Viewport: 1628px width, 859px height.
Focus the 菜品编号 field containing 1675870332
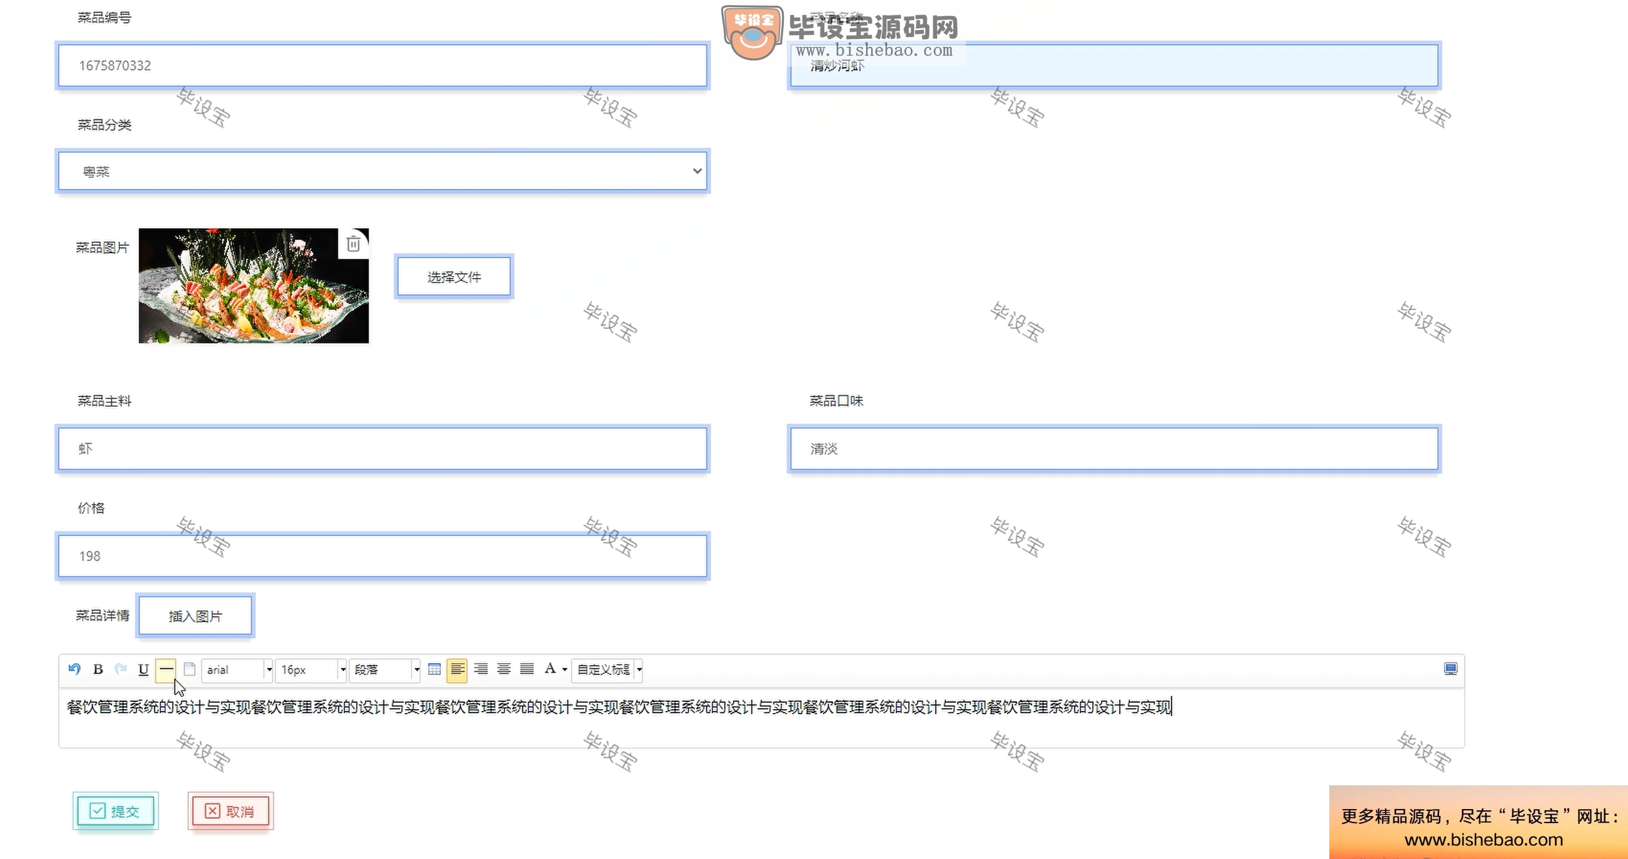click(x=383, y=65)
